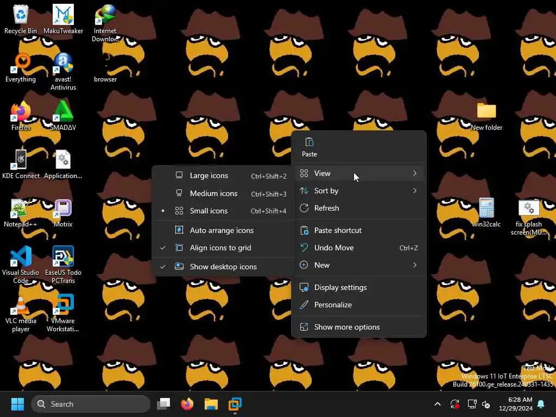Choose Small icons view
This screenshot has height=417, width=556.
point(224,211)
